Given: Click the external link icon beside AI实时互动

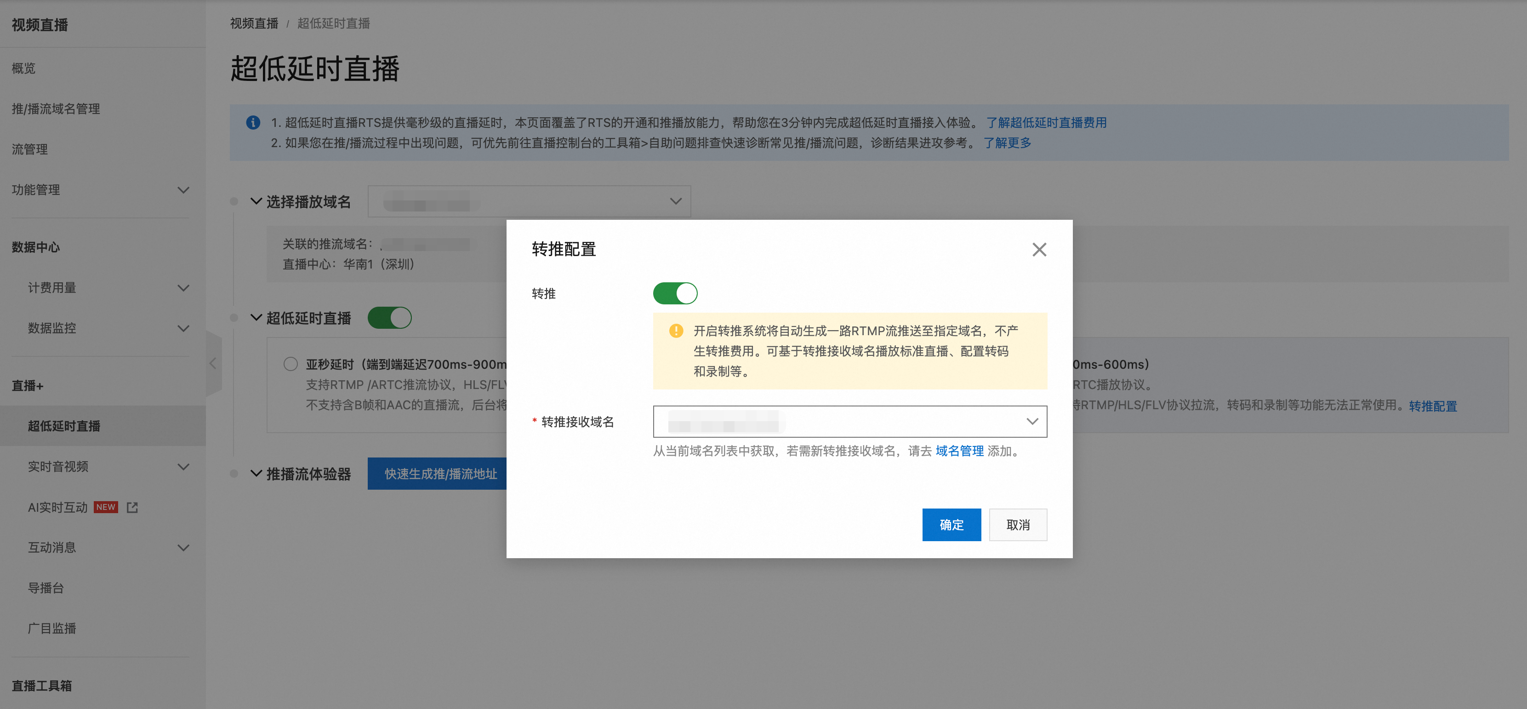Looking at the screenshot, I should (132, 508).
